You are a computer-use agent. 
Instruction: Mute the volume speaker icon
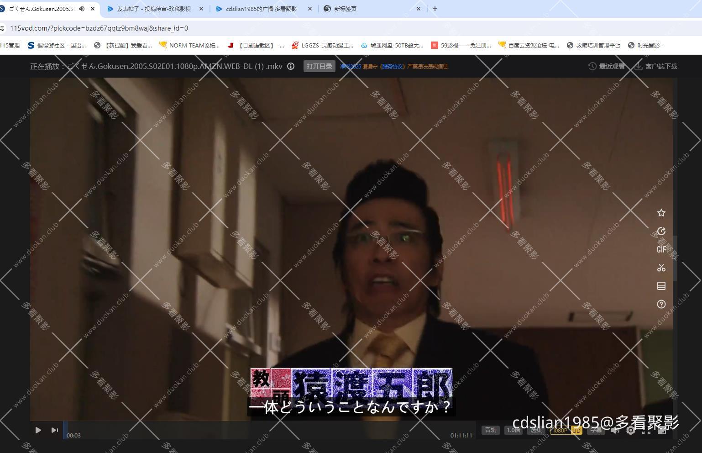tap(615, 430)
